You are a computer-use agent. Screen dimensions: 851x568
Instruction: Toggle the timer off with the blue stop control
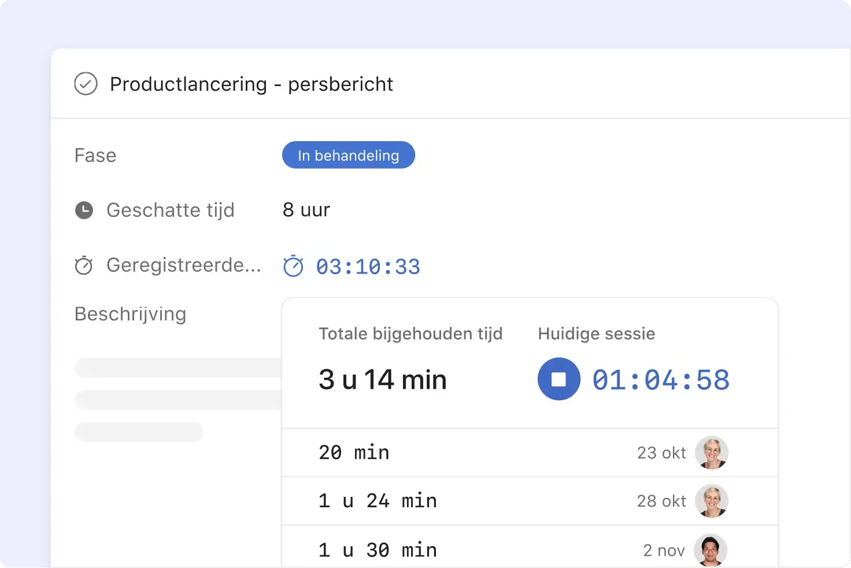click(558, 379)
